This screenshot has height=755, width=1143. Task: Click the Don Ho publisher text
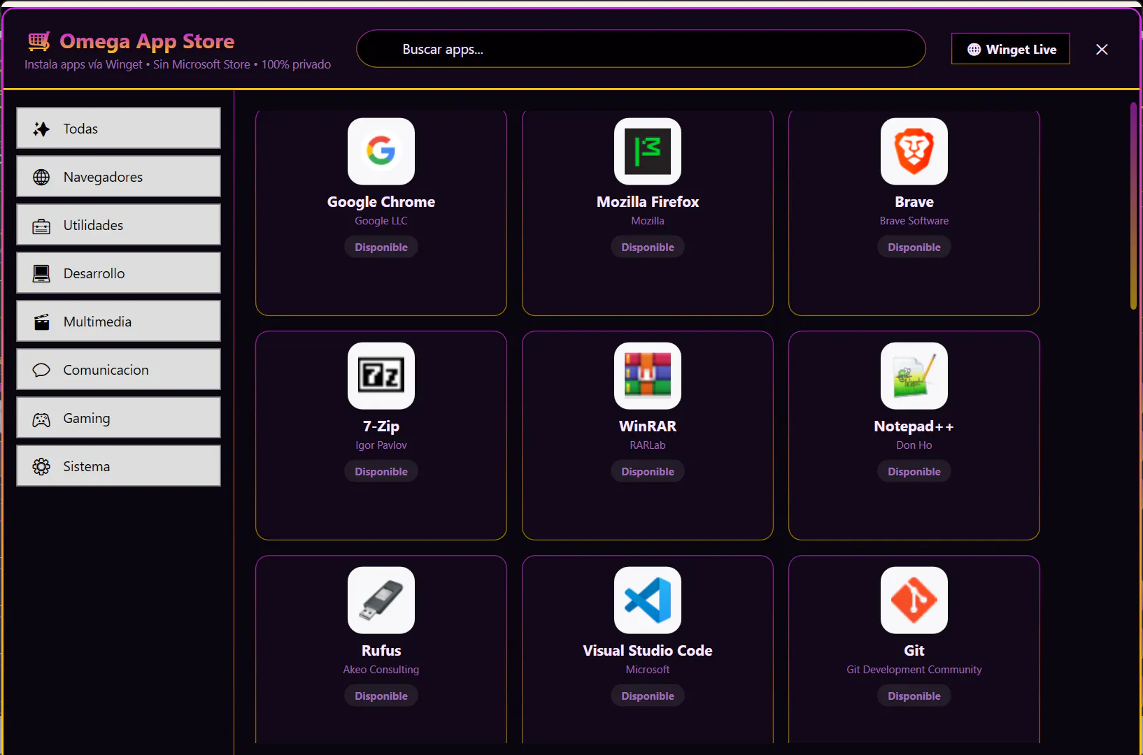[914, 445]
